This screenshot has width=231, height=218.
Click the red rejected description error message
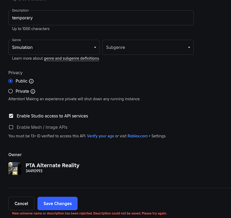click(x=90, y=214)
